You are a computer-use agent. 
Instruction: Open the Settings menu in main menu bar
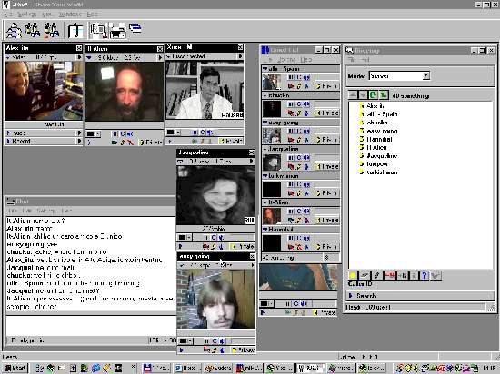26,14
